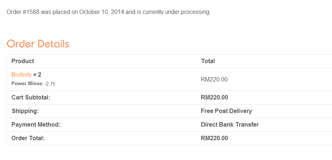The height and width of the screenshot is (160, 332).
Task: Click the Free Post Delivery text
Action: (226, 111)
